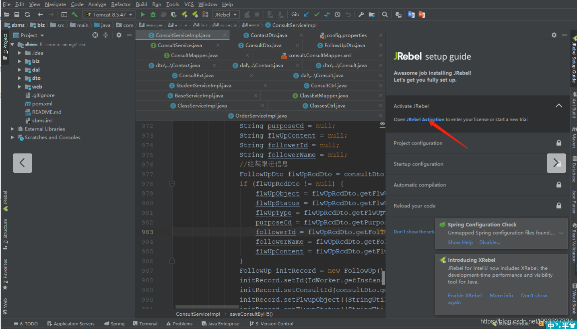
Task: Toggle the JRebel left-side tool window
Action: pos(5,201)
